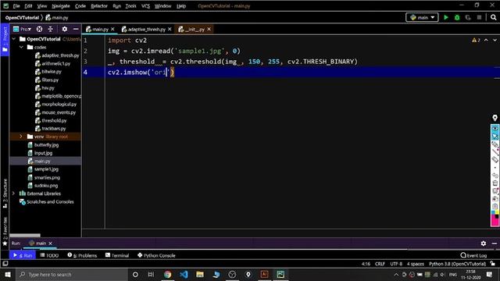Screen dimensions: 500x281
Task: Hide the Project panel with minus icon
Action: click(76, 30)
